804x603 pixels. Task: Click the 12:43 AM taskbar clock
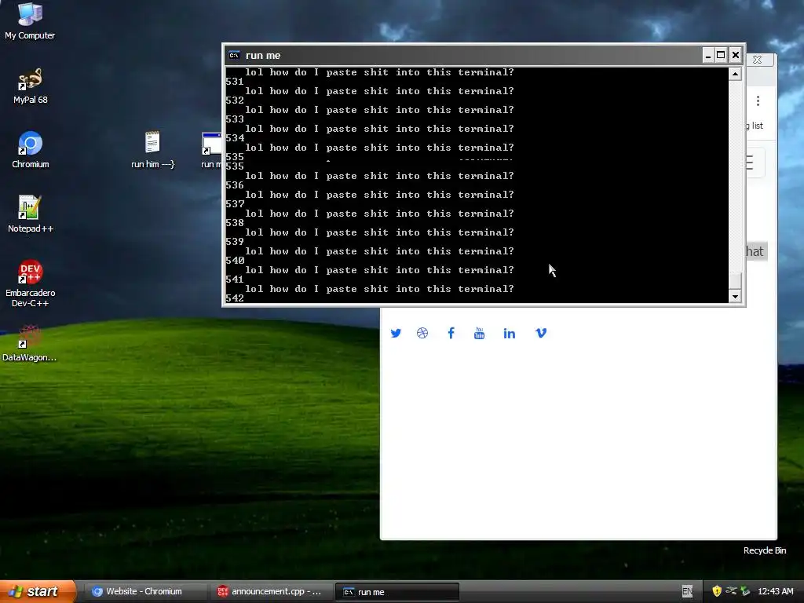(775, 591)
